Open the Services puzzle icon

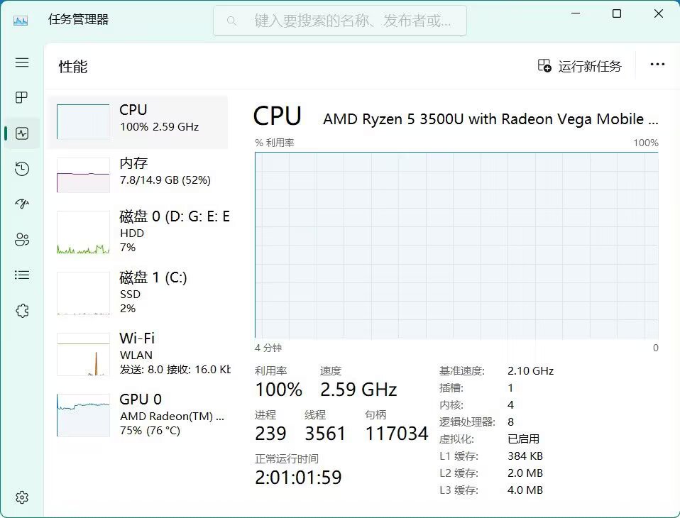[22, 310]
